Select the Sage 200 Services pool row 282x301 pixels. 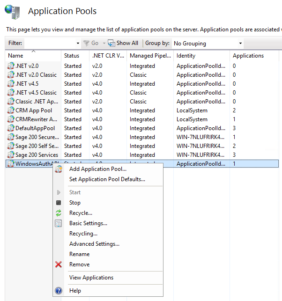(x=37, y=155)
